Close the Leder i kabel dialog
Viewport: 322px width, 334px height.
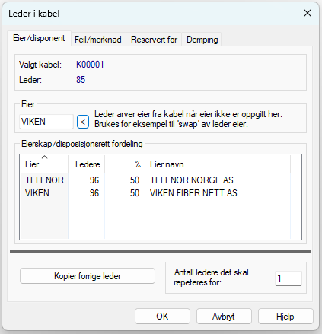click(308, 13)
